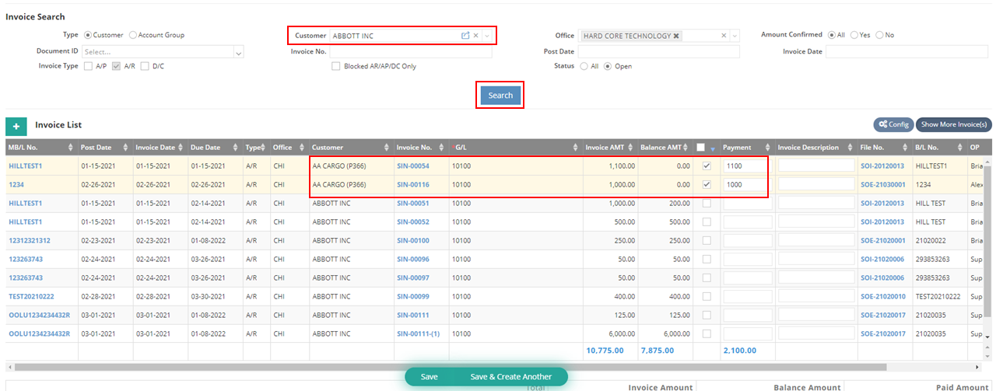The image size is (996, 391).
Task: Open invoice link SIN-00116
Action: [412, 184]
